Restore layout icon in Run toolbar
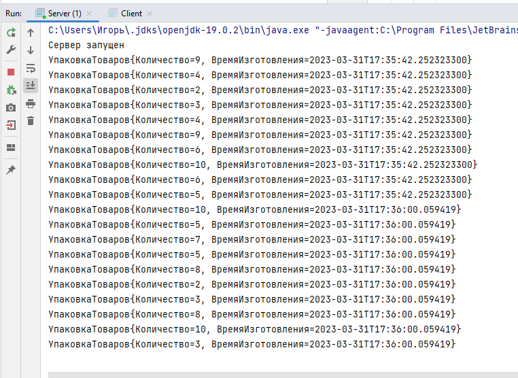This screenshot has width=518, height=378. pos(11,148)
